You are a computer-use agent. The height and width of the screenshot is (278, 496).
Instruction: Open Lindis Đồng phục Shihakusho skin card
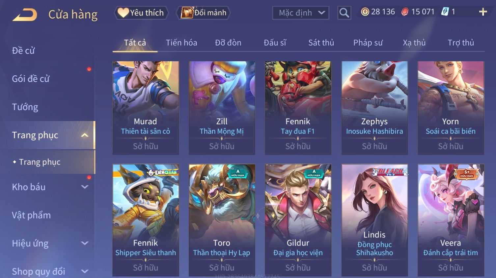374,220
